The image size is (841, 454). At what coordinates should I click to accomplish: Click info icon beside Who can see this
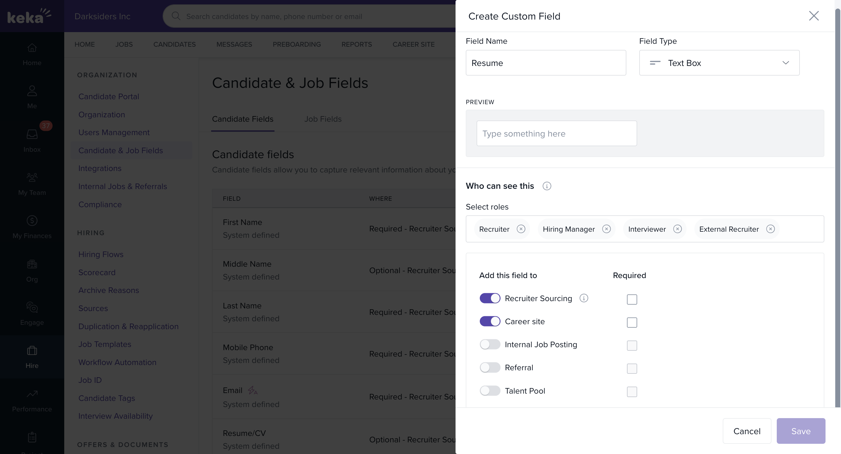(x=547, y=186)
